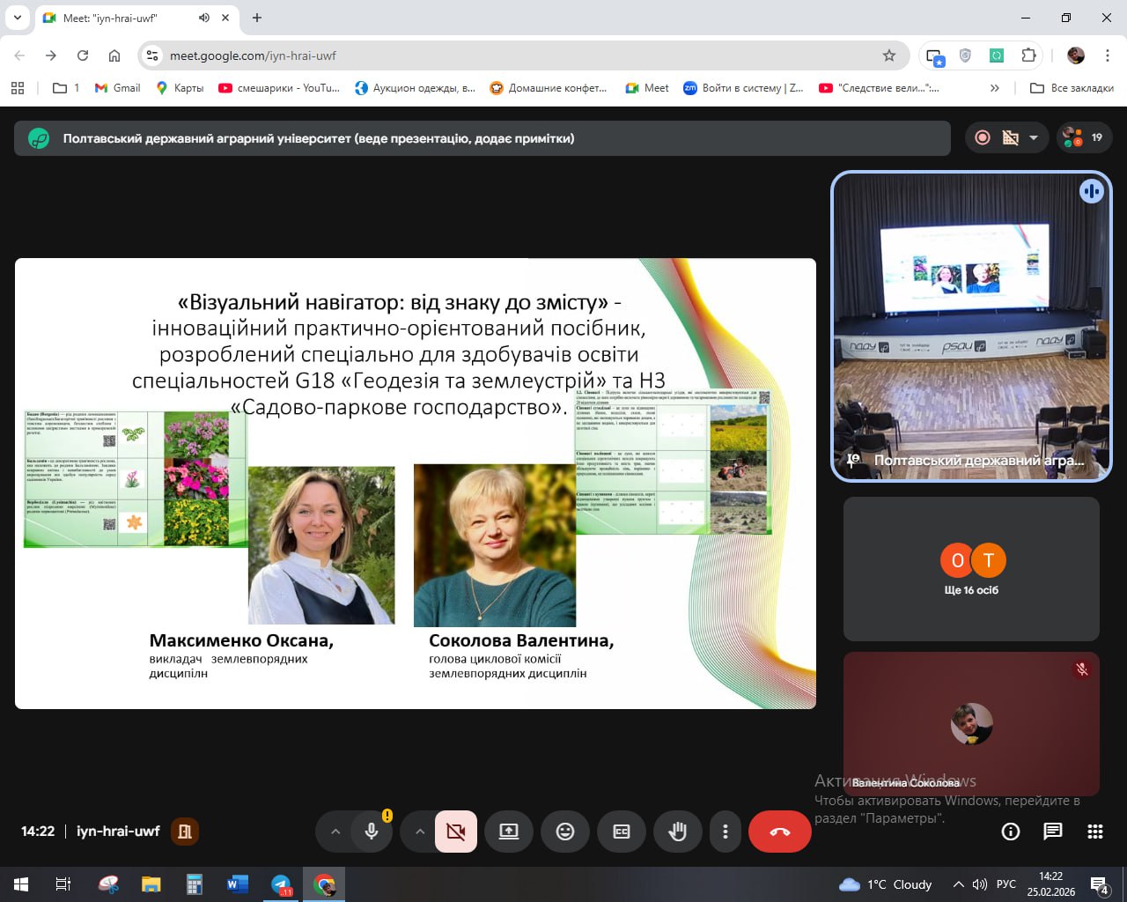
Task: Open participants list showing 19 people
Action: (1085, 137)
